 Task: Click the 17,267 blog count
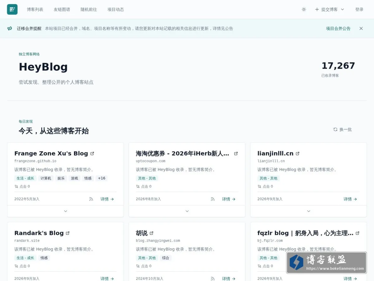click(x=338, y=66)
